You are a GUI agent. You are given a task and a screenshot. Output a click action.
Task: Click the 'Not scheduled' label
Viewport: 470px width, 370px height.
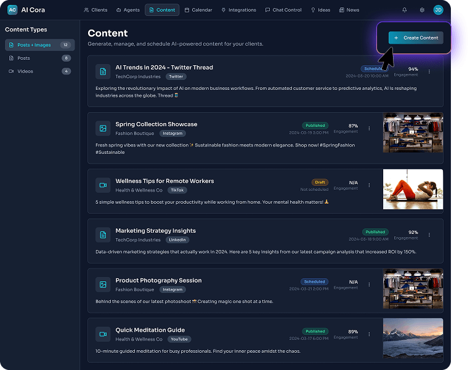tap(314, 190)
